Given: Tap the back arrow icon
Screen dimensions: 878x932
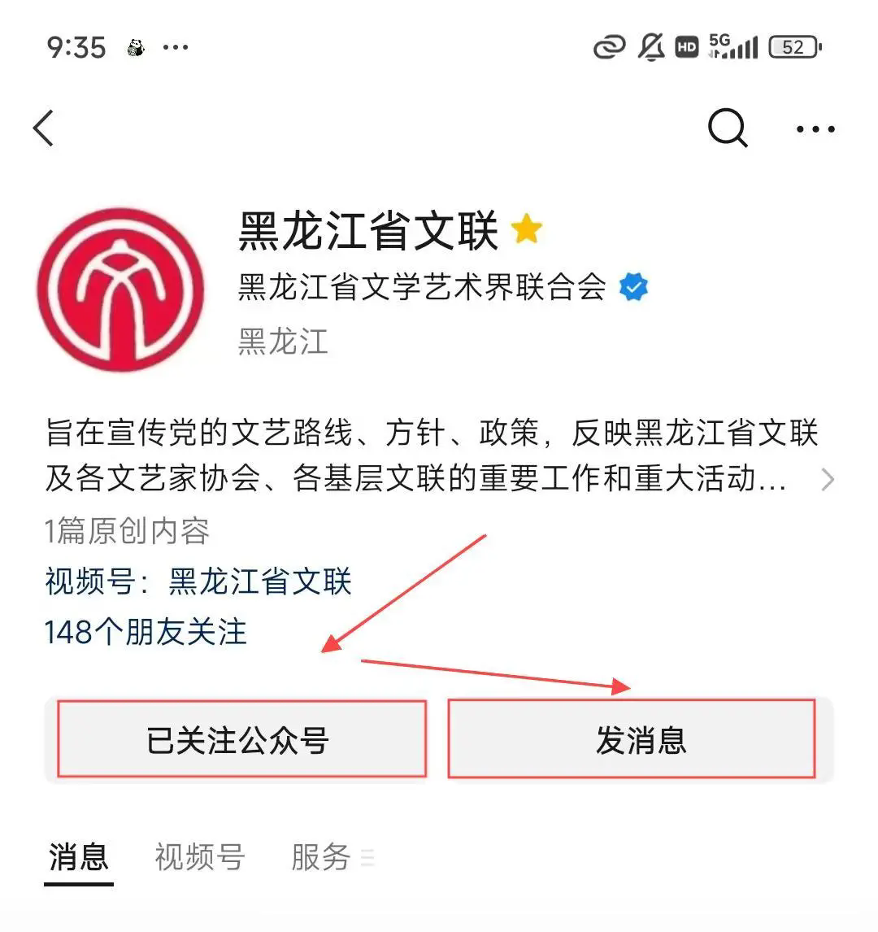Looking at the screenshot, I should (x=43, y=128).
